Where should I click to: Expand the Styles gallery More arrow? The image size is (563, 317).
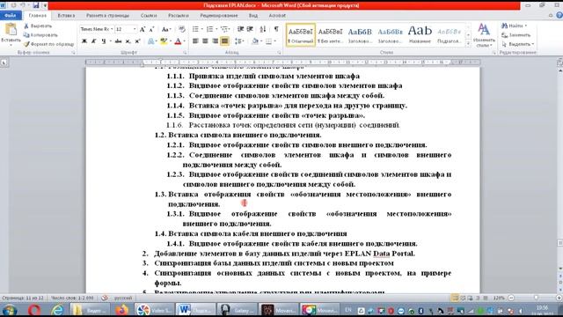[x=468, y=43]
